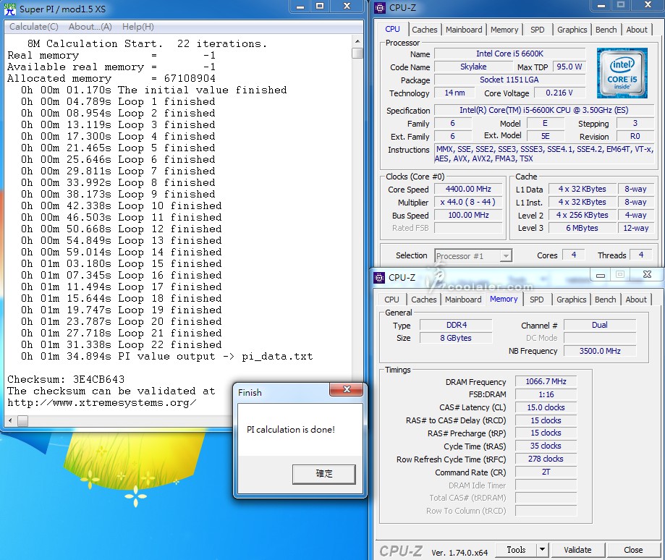Open Mainboard tab in lower CPU-Z window
This screenshot has width=665, height=560.
tap(463, 300)
